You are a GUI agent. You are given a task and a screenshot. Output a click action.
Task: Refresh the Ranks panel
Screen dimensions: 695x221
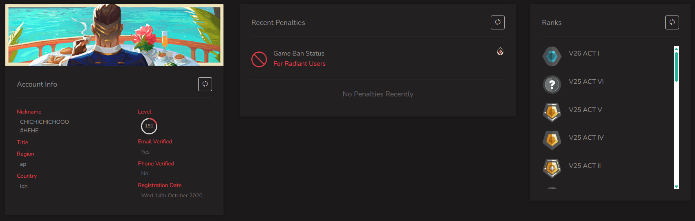point(672,22)
